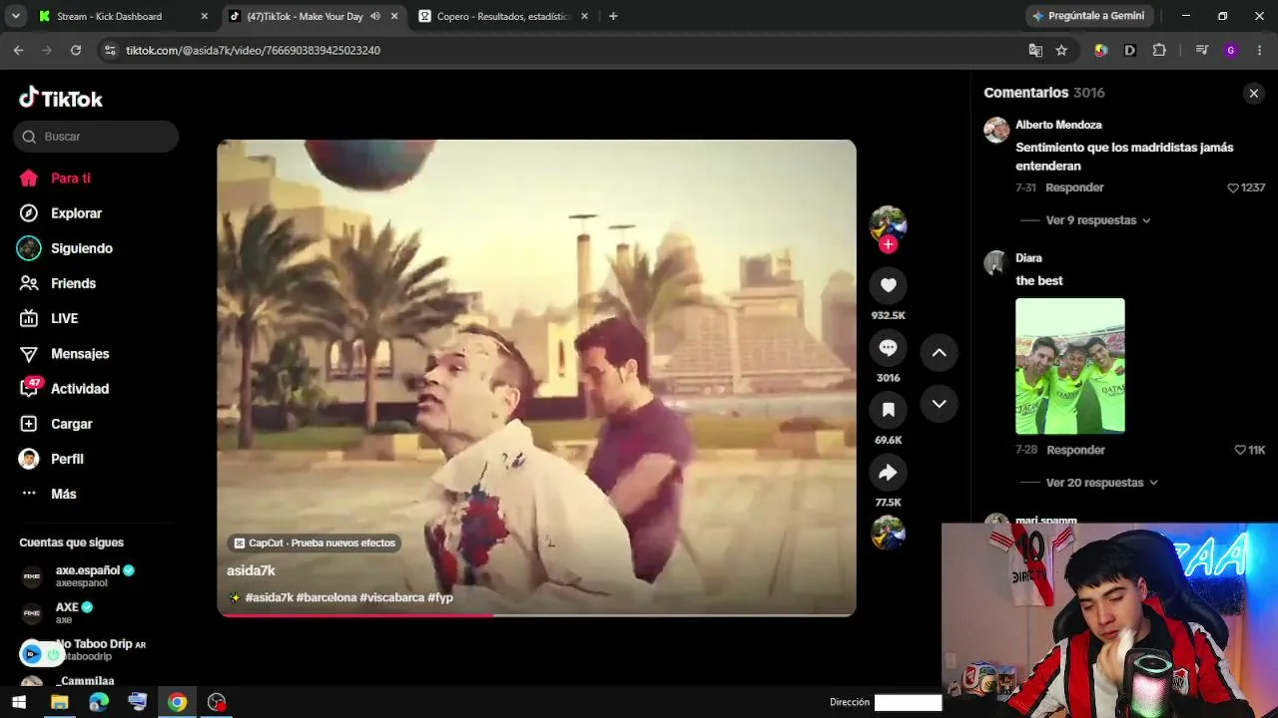The width and height of the screenshot is (1278, 718).
Task: Follow asida7k with the red plus badge
Action: pyautogui.click(x=888, y=244)
